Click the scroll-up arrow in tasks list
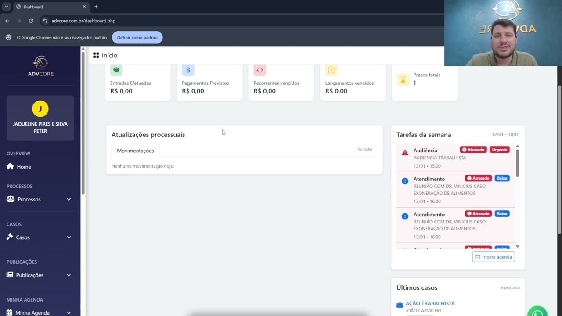 (x=517, y=146)
